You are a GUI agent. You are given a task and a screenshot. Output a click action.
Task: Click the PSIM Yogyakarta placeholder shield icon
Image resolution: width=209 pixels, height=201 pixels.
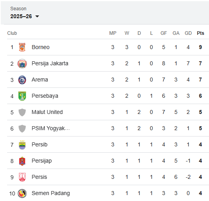pos(22,129)
